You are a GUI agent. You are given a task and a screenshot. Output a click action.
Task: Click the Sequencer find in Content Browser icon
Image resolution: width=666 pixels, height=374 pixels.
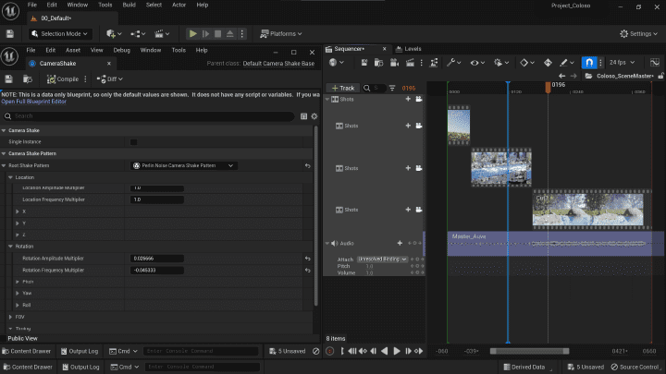click(x=378, y=63)
